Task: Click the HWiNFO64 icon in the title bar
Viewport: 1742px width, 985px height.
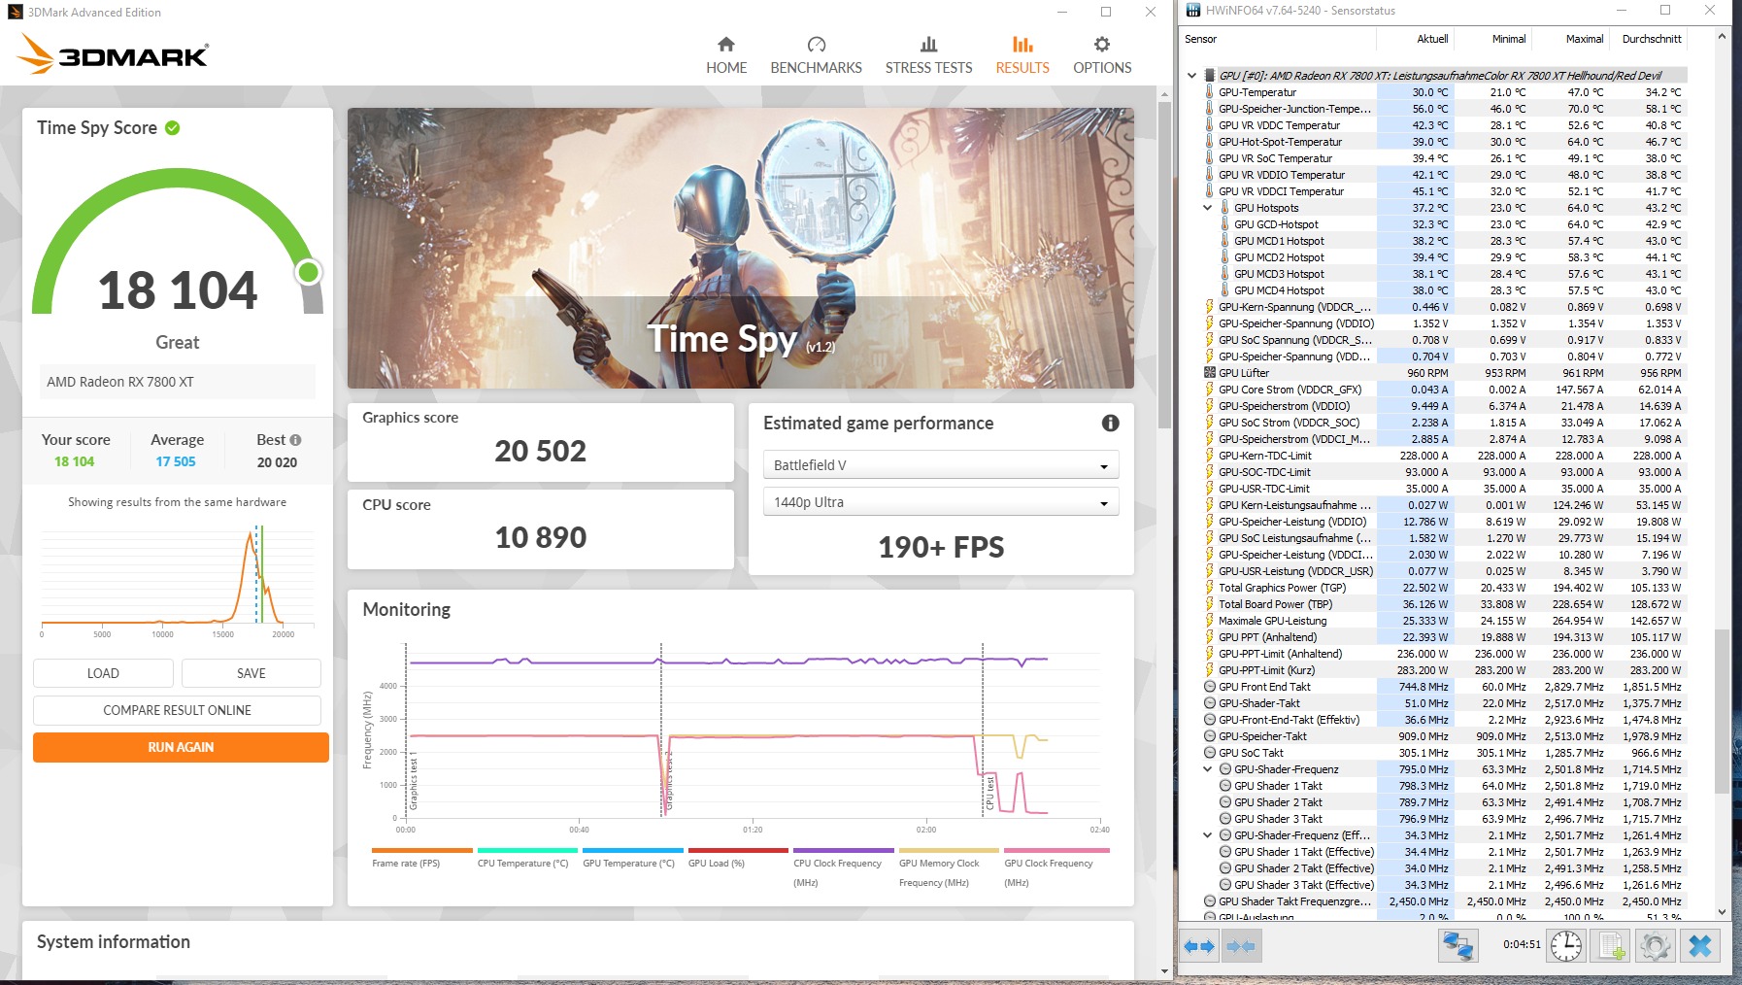Action: coord(1193,11)
